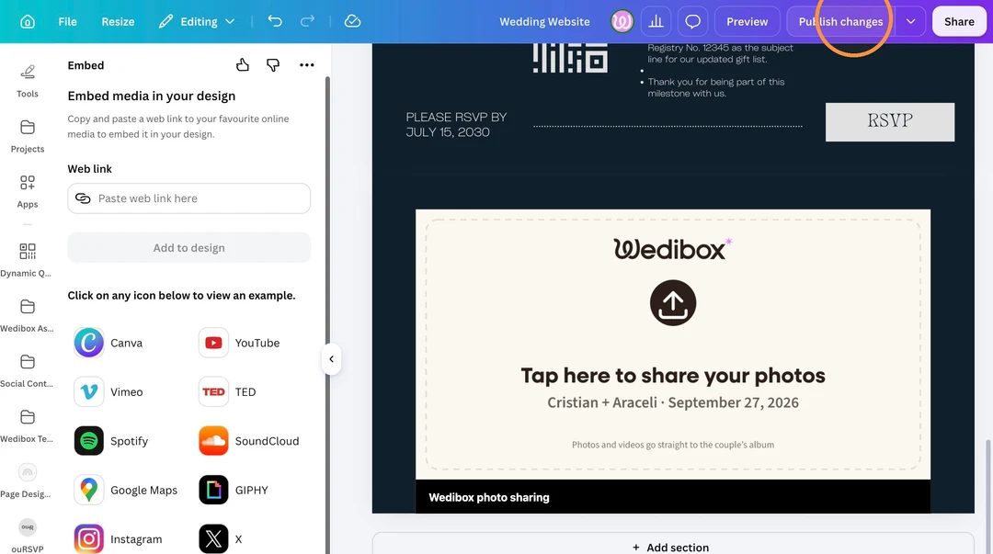
Task: Select the QR code graphic
Action: pyautogui.click(x=570, y=58)
